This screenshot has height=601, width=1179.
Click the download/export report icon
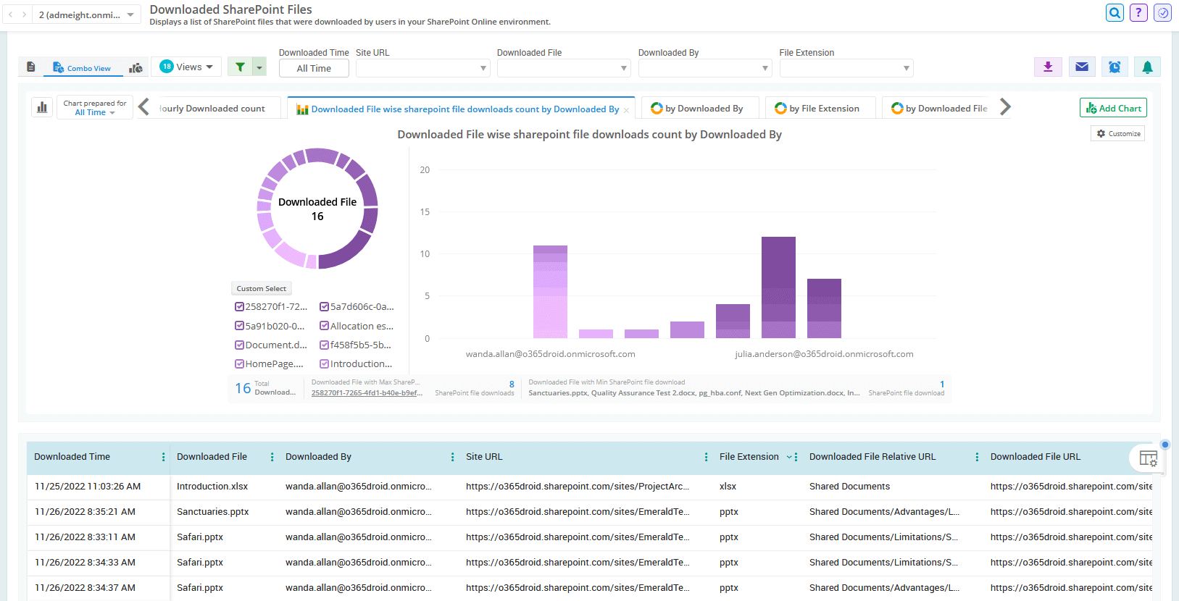click(1047, 67)
